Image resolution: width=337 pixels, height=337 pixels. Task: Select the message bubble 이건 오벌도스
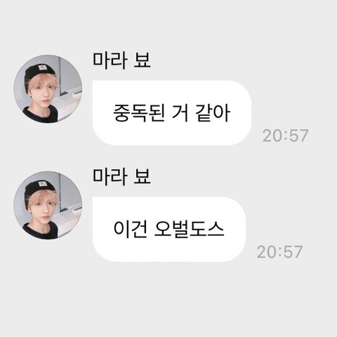tap(169, 229)
